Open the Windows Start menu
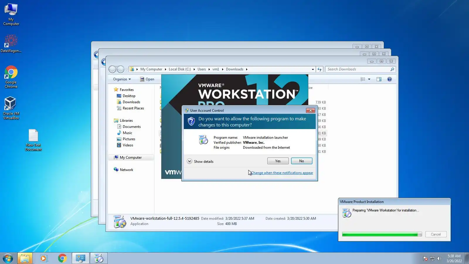 (8, 258)
